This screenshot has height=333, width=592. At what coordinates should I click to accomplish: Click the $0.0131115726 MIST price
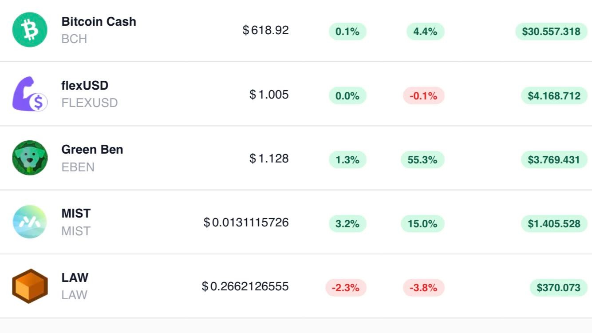(x=246, y=222)
